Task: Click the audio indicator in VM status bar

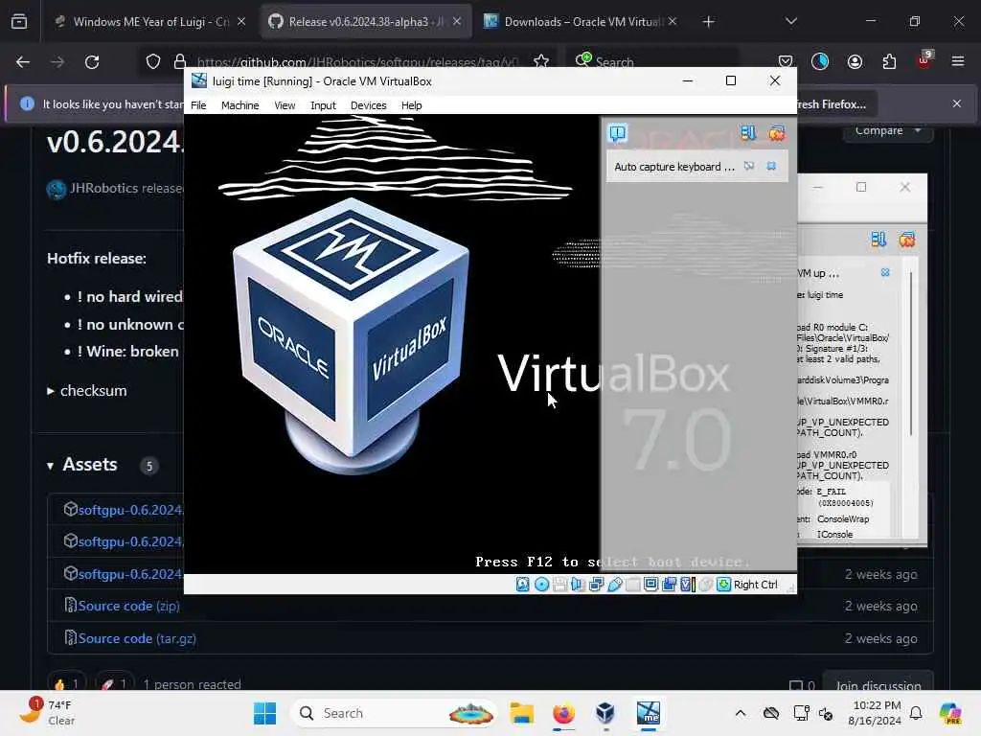Action: 578,585
